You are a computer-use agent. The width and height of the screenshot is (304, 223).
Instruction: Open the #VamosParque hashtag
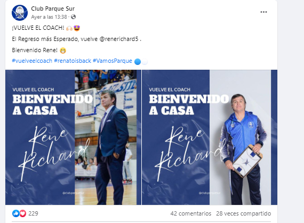[x=113, y=61]
